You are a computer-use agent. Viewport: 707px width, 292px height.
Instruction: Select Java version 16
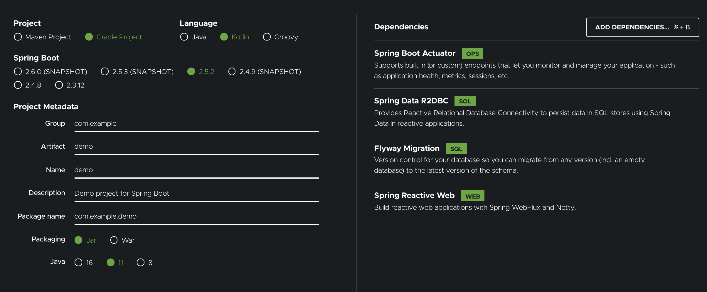(78, 262)
